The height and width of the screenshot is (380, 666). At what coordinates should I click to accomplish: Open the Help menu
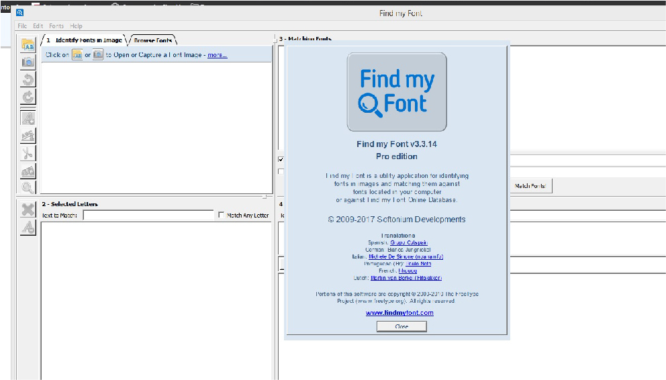(76, 26)
